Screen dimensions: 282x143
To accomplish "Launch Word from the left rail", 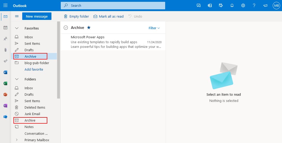I will tap(5, 72).
